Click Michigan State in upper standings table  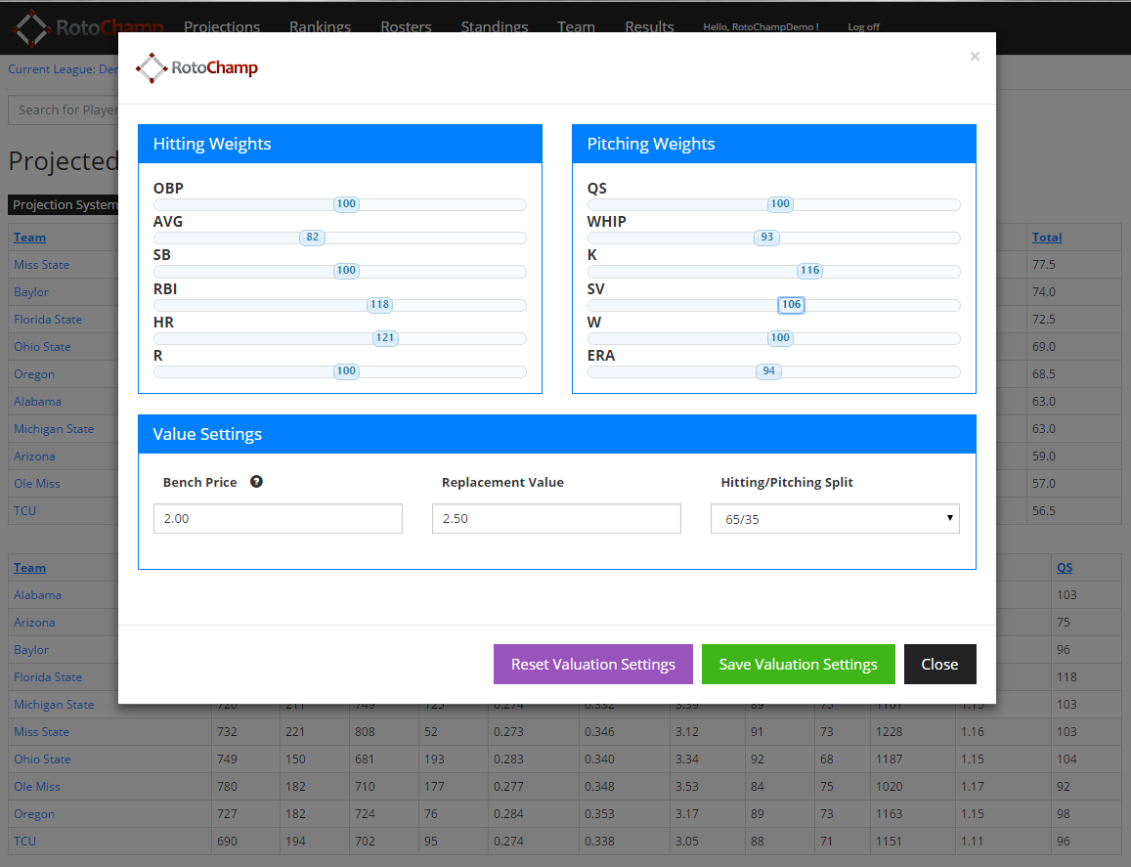54,428
